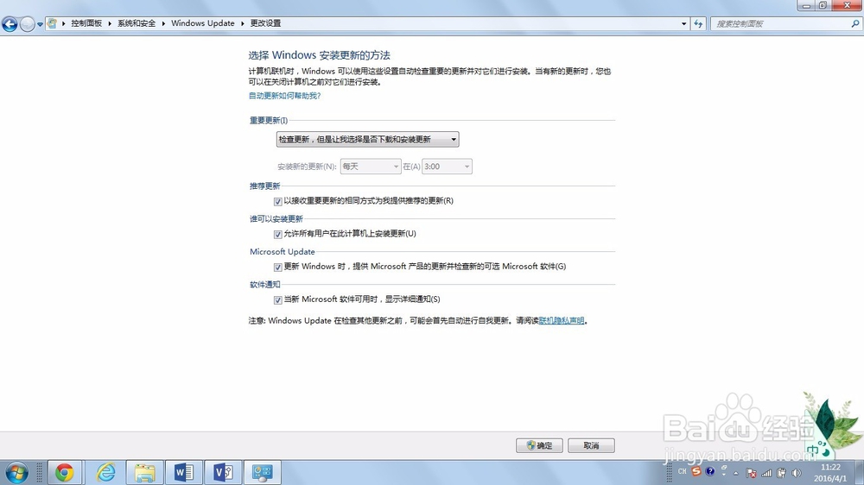Open the 联机隐私声明 link

(x=562, y=320)
